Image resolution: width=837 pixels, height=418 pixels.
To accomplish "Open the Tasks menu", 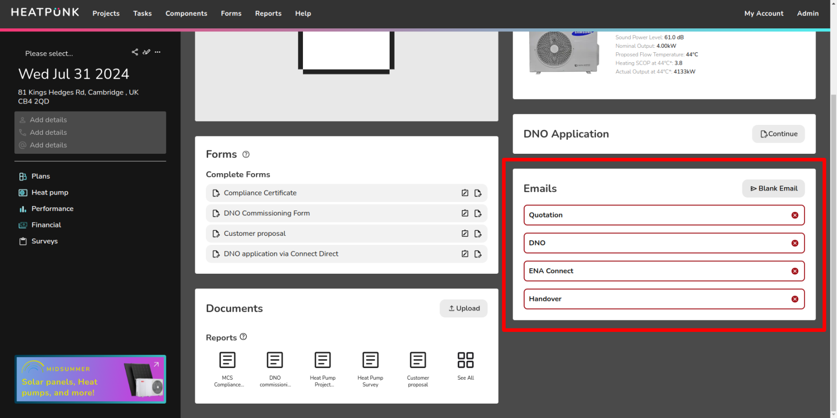I will (x=142, y=13).
